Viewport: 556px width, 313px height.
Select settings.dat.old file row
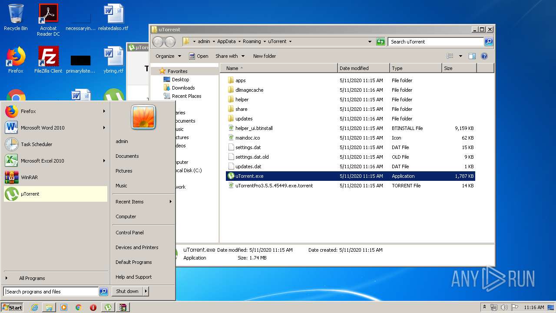click(351, 157)
